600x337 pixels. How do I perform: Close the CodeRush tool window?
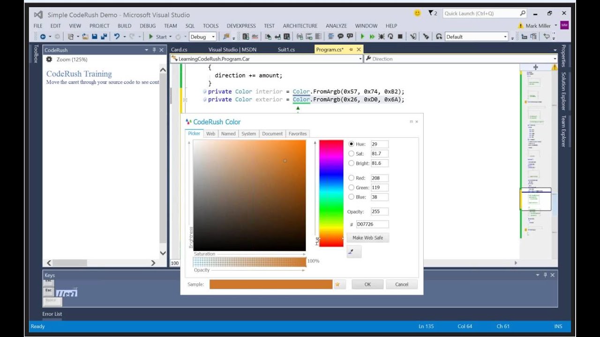pos(162,50)
